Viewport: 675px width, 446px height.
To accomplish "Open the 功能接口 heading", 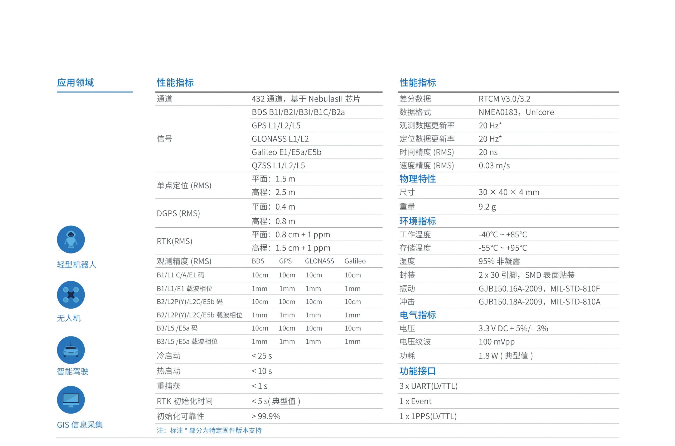I will coord(417,371).
